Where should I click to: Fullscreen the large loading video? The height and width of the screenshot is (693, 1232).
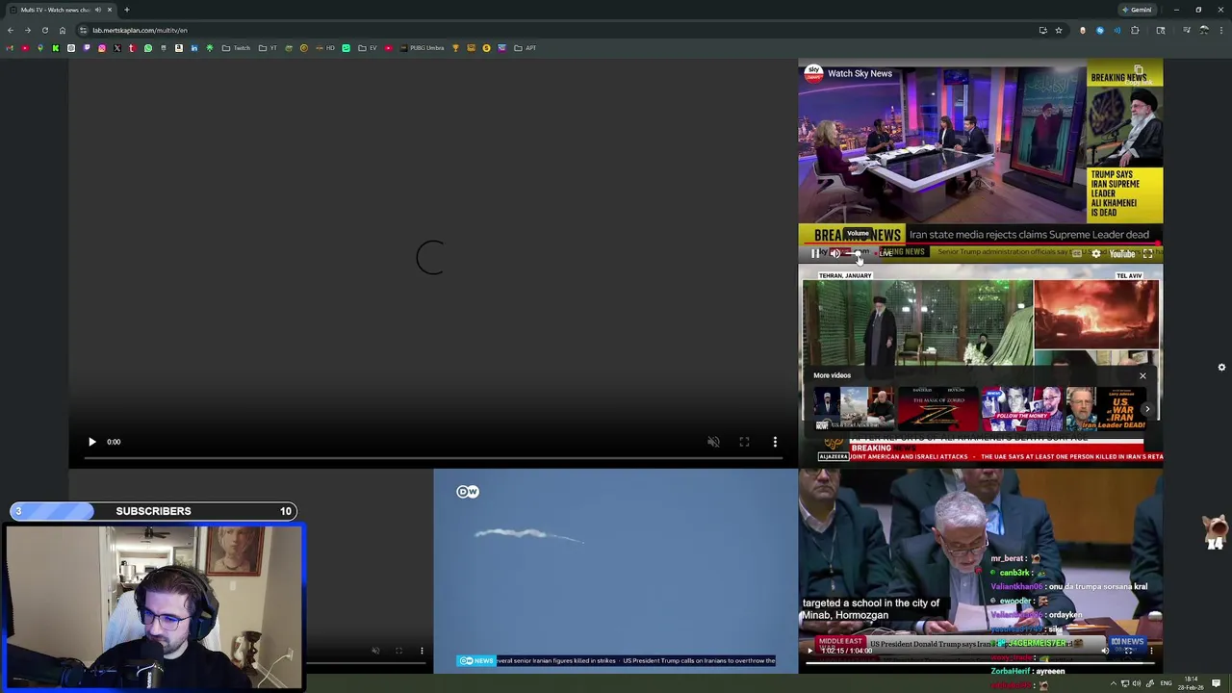(744, 442)
